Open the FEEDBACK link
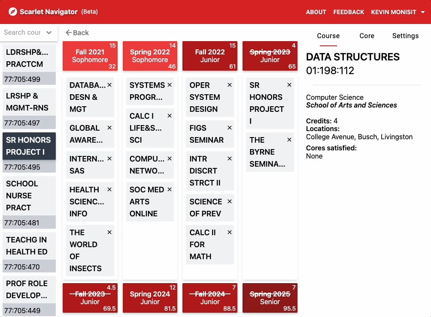The height and width of the screenshot is (317, 431). tap(349, 12)
